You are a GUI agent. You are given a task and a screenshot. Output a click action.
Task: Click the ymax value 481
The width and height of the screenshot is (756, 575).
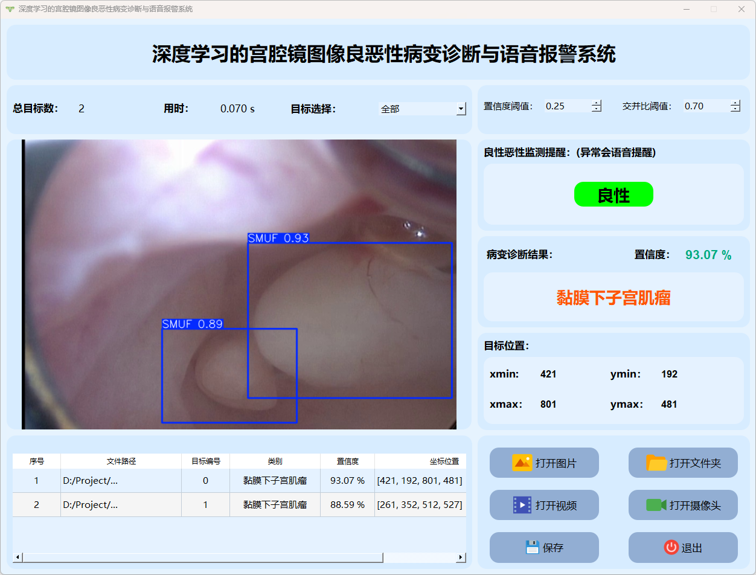[x=669, y=405]
